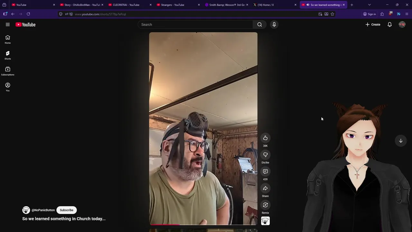Switch to the Story - OhAloBirdMan tab
This screenshot has height=232, width=412.
click(82, 5)
